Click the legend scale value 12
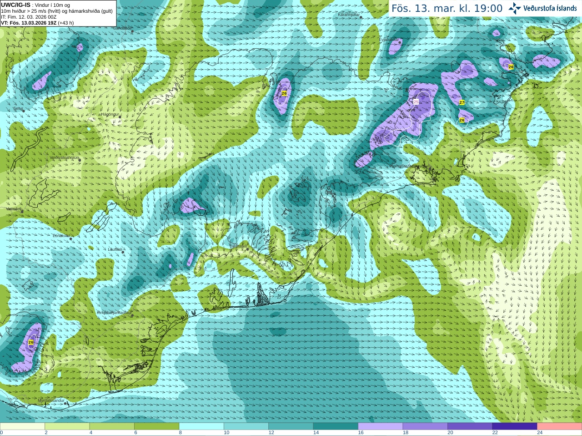This screenshot has width=582, height=436. click(271, 433)
